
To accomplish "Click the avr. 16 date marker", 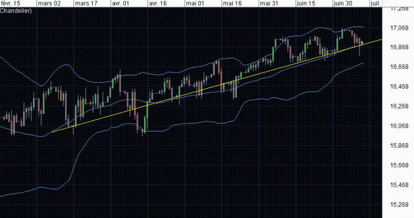I will (x=158, y=3).
